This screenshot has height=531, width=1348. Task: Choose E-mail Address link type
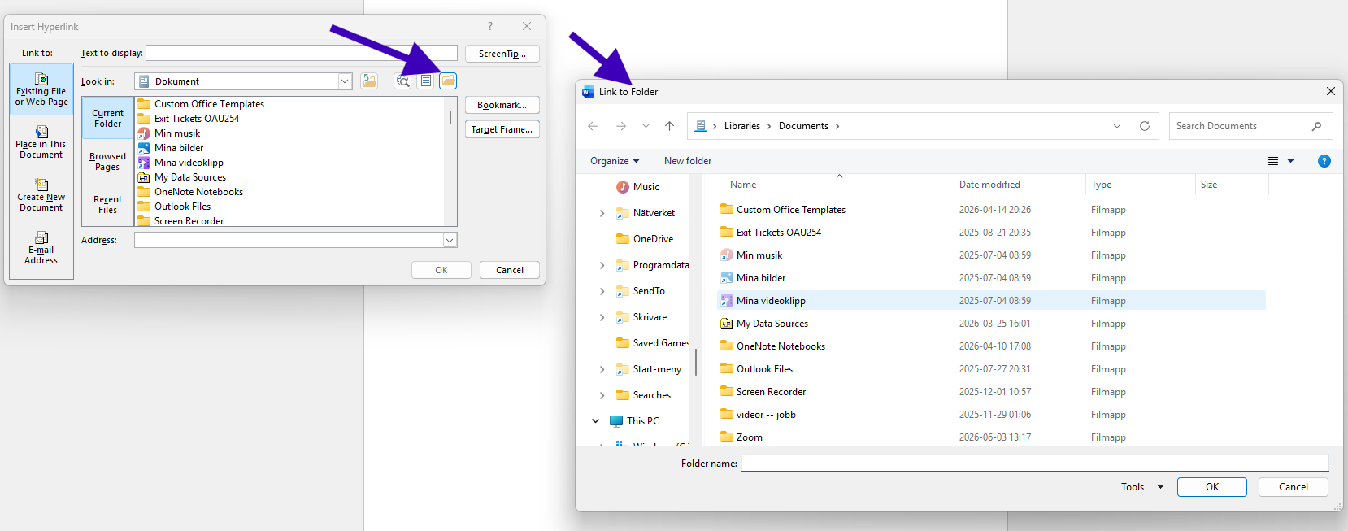click(x=41, y=248)
